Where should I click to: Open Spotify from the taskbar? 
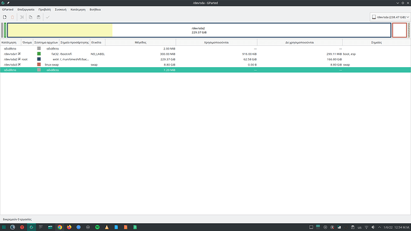(97, 227)
